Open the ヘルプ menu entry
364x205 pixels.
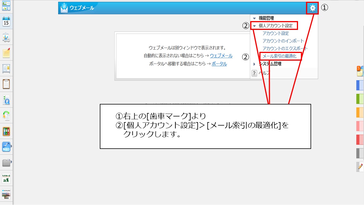pos(264,73)
